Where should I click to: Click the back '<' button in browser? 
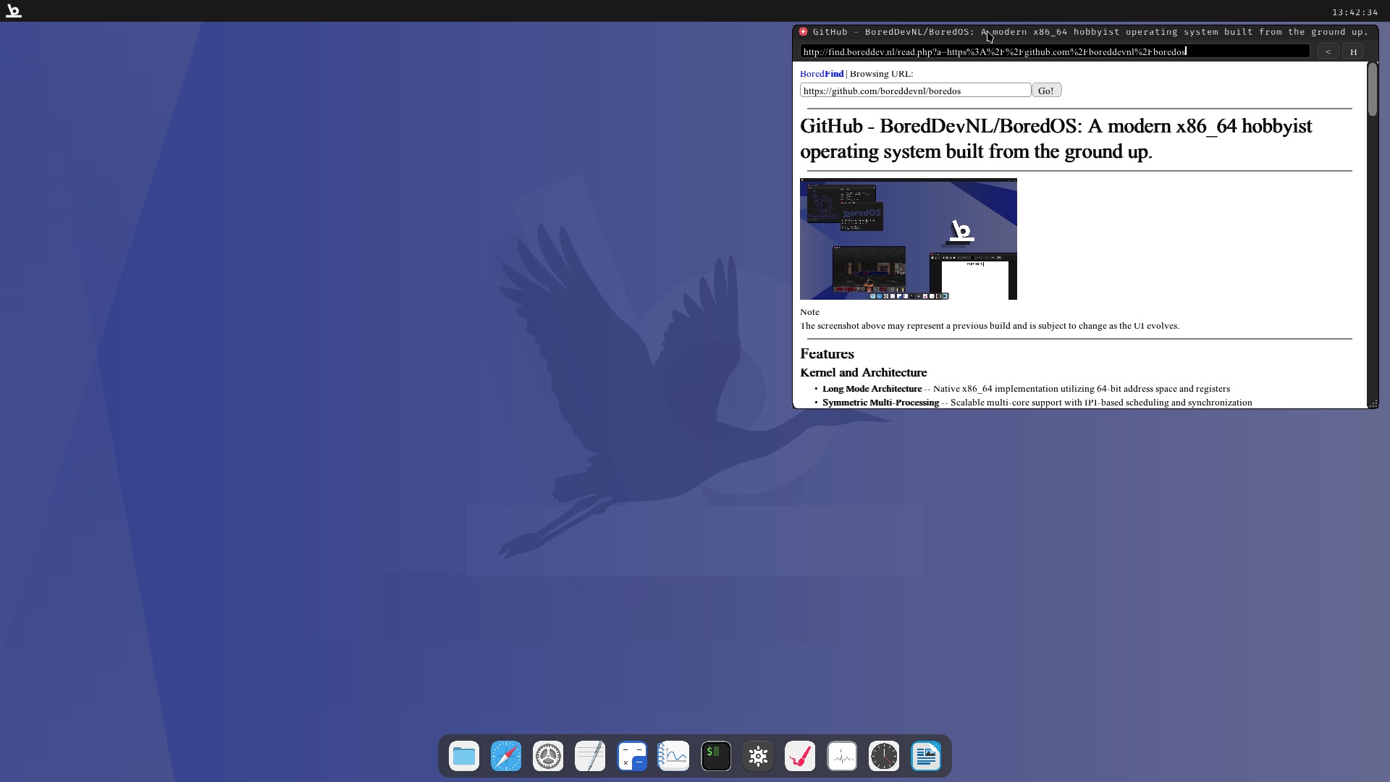1328,51
